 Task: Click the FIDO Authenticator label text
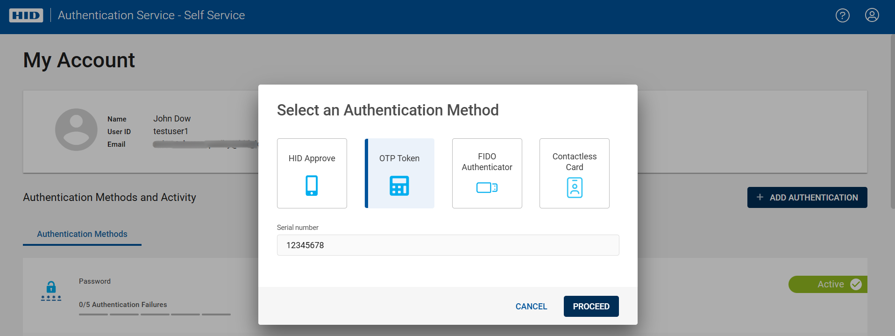(487, 162)
